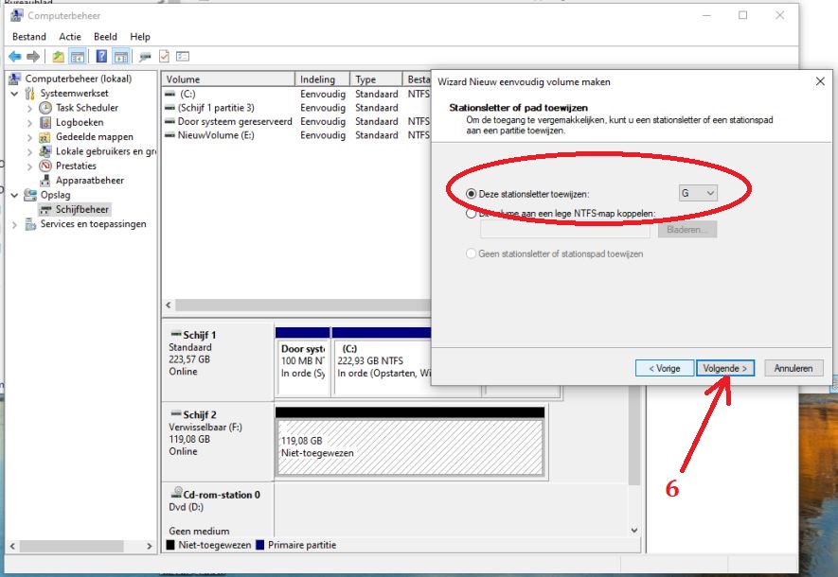The height and width of the screenshot is (577, 838).
Task: Click the Annuleren button
Action: [x=793, y=368]
